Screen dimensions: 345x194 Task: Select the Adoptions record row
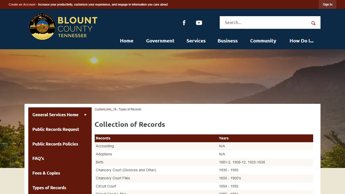click(x=204, y=154)
